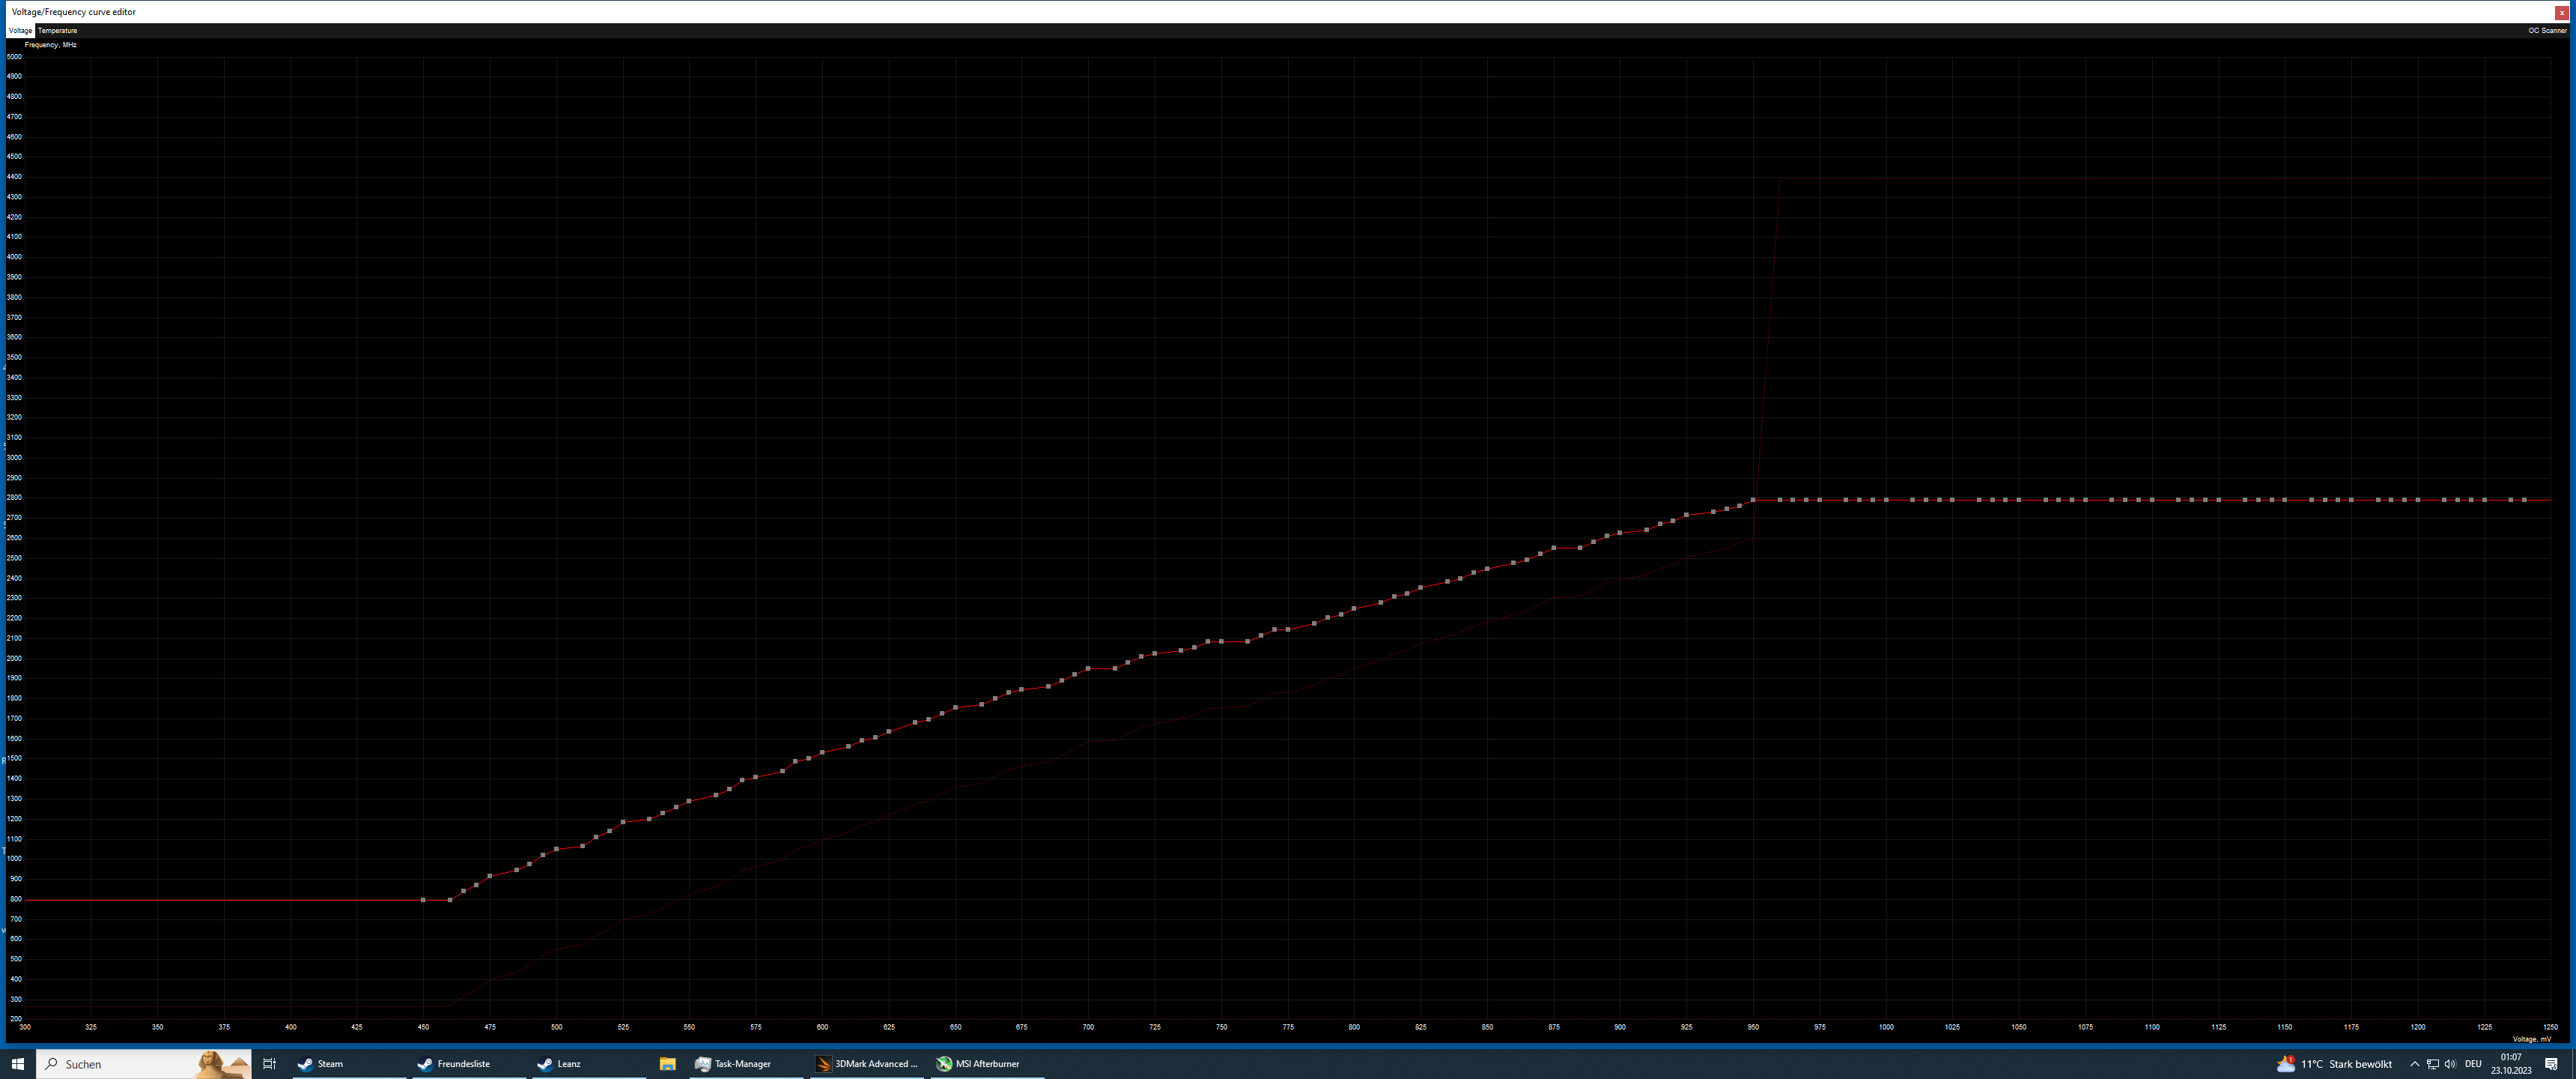The image size is (2576, 1079).
Task: Expand hidden system tray icons
Action: click(x=2414, y=1064)
